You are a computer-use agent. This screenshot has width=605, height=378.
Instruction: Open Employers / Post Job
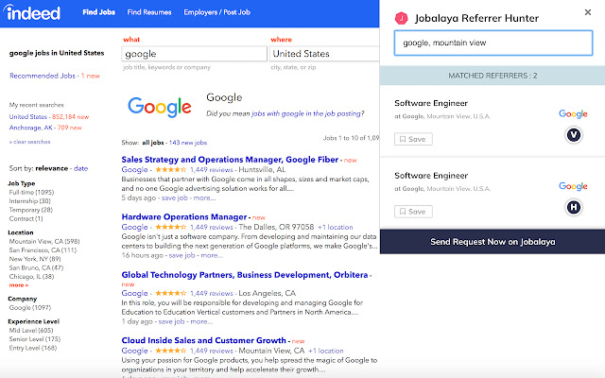(216, 12)
